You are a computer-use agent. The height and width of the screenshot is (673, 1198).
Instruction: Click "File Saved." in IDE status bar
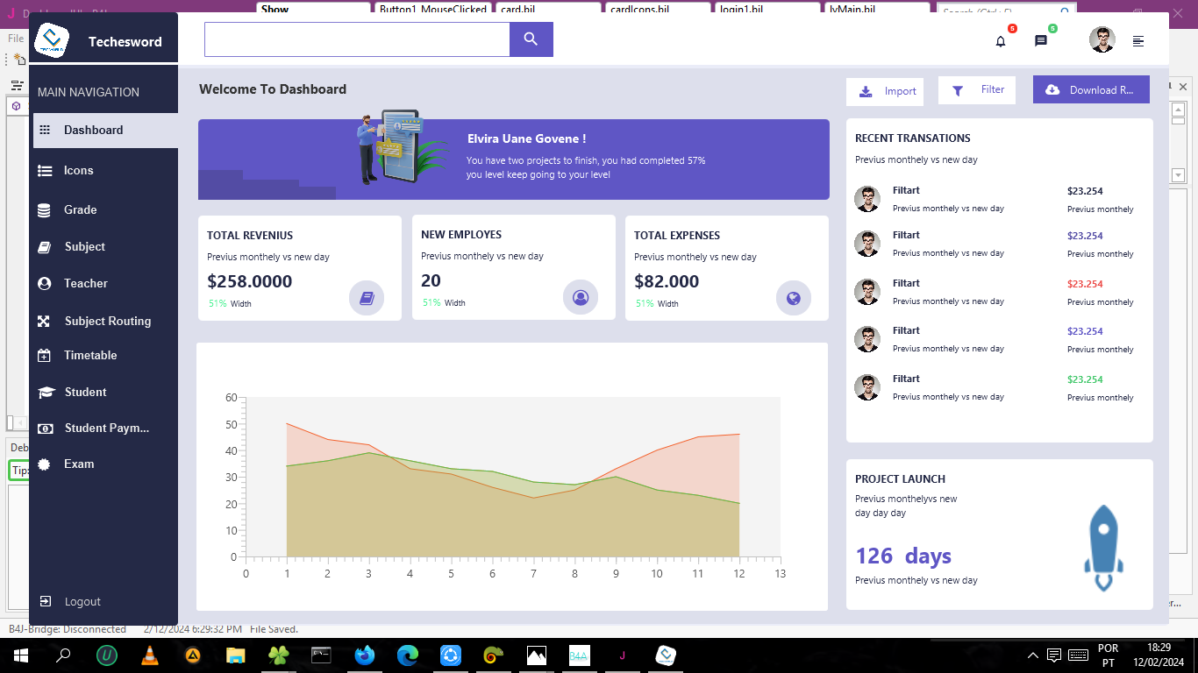coord(274,629)
